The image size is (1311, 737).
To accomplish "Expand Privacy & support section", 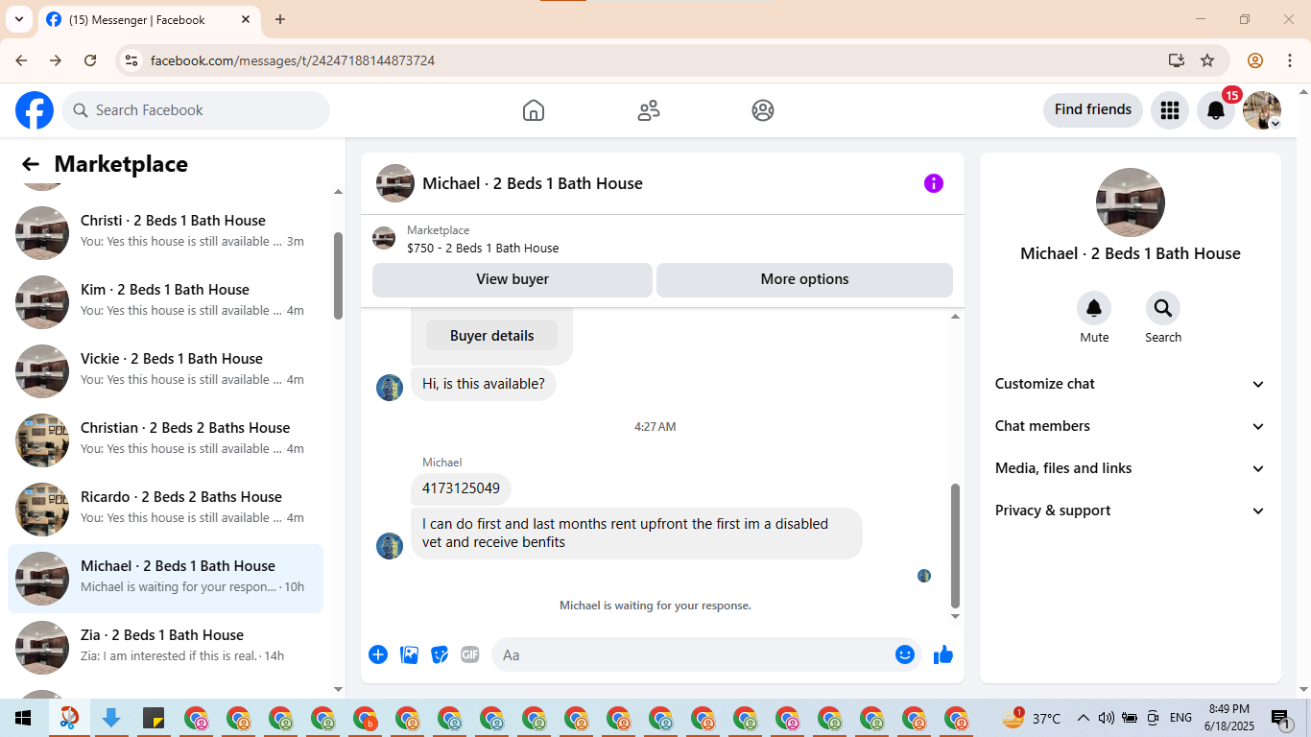I will click(1131, 511).
